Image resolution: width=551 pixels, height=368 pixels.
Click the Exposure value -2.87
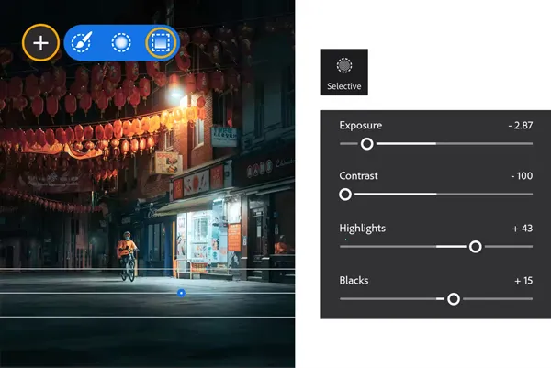click(x=519, y=125)
